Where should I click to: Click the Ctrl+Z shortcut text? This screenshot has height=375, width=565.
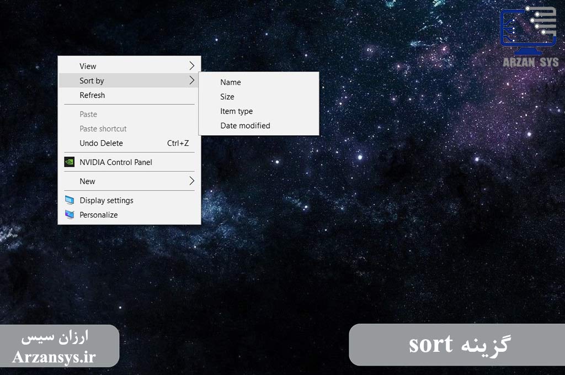tap(178, 143)
